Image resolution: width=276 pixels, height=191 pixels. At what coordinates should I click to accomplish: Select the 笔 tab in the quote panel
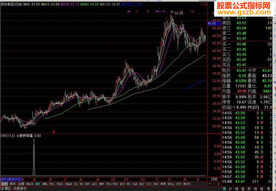pyautogui.click(x=224, y=189)
